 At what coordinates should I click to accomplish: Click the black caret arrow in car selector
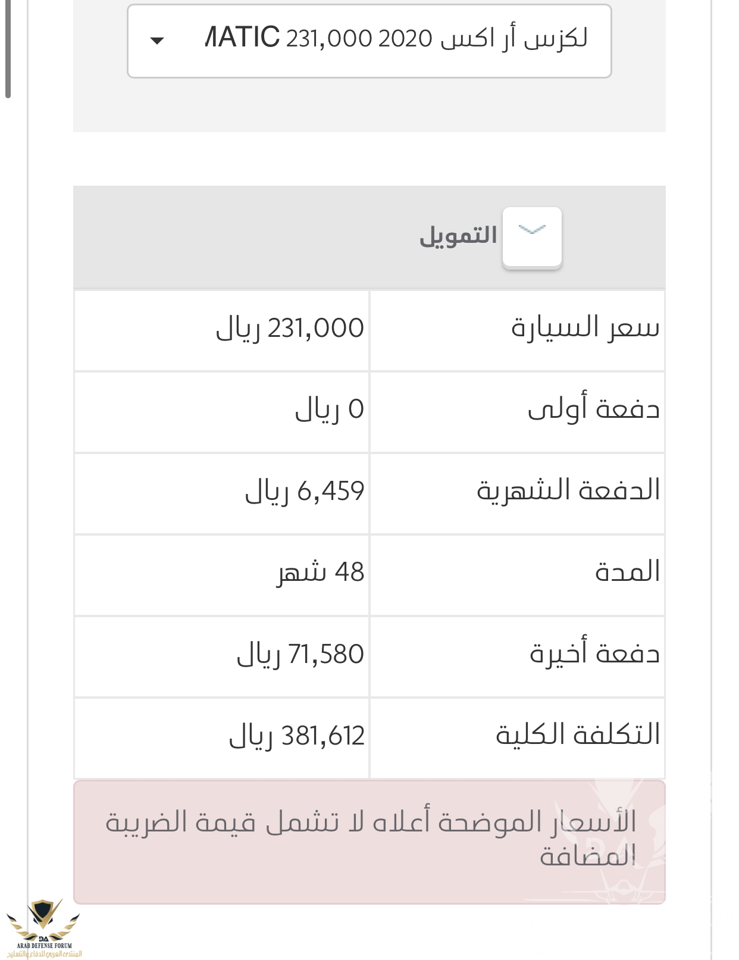[x=157, y=41]
